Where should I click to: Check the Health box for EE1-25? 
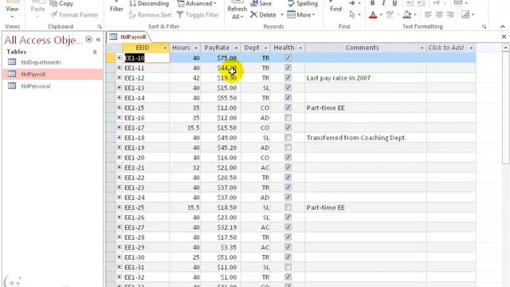pos(288,207)
